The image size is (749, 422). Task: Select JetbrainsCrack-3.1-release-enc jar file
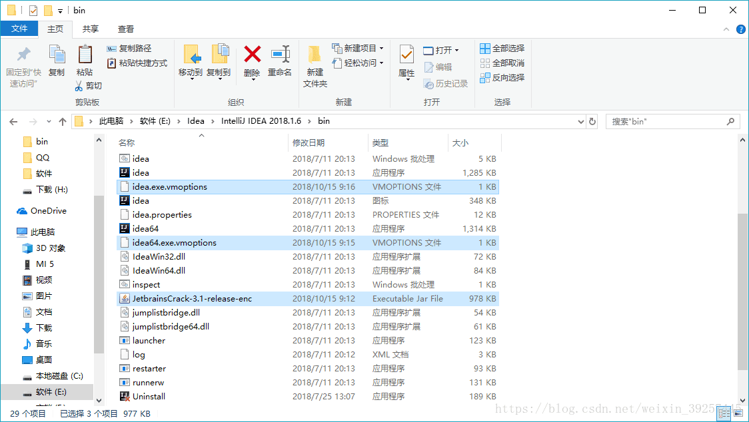coord(308,298)
